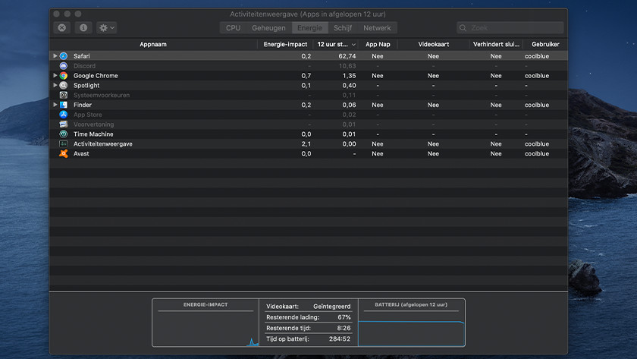This screenshot has height=359, width=637.
Task: Click Chrome's 0,7 energy value
Action: click(306, 76)
